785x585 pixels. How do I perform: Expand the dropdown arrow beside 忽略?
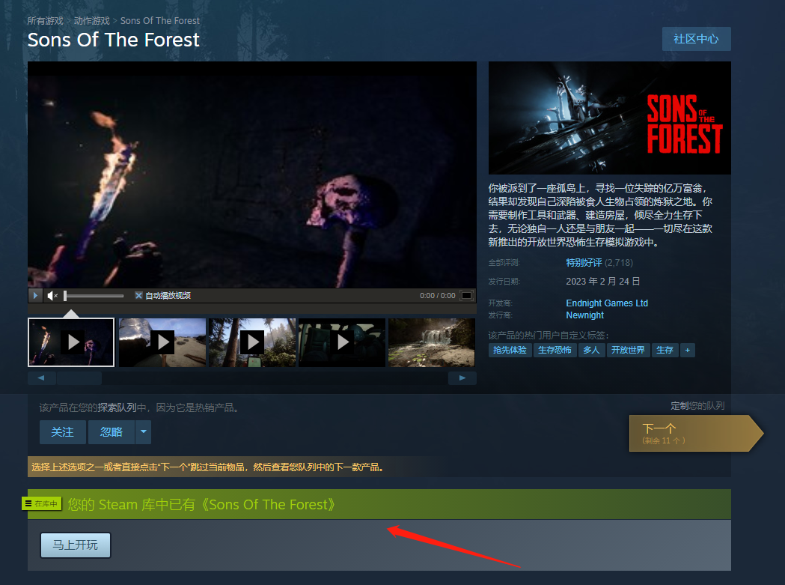(143, 432)
